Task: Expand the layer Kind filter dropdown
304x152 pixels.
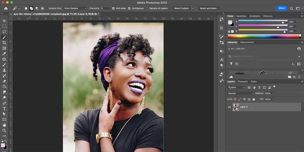Action: pyautogui.click(x=236, y=87)
